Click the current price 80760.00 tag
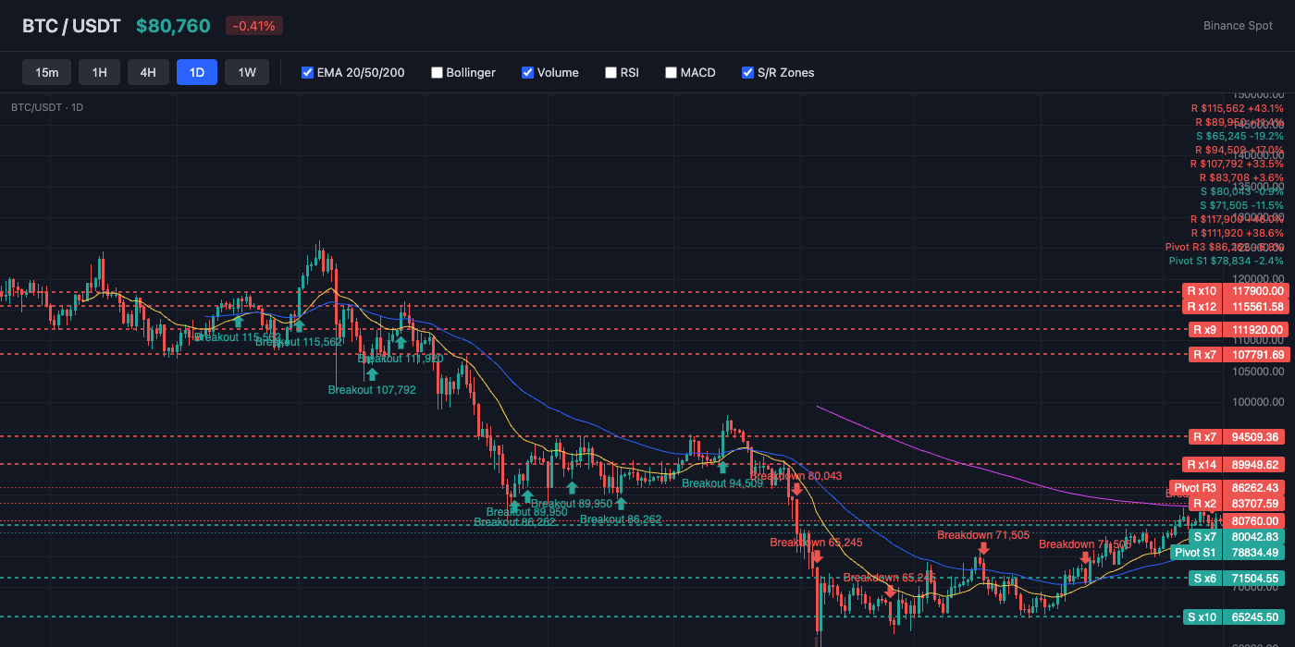Viewport: 1295px width, 647px height. pos(1255,520)
